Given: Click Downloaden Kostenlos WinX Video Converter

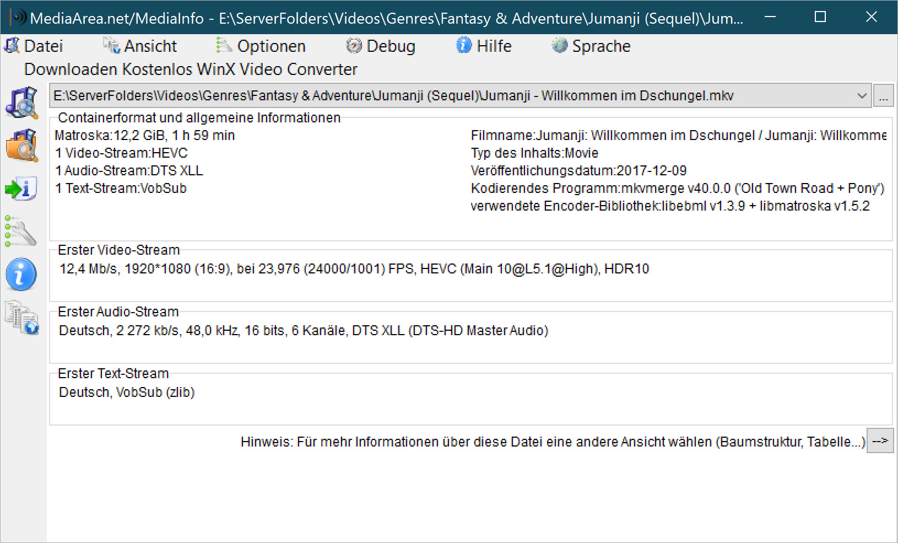Looking at the screenshot, I should pyautogui.click(x=191, y=69).
